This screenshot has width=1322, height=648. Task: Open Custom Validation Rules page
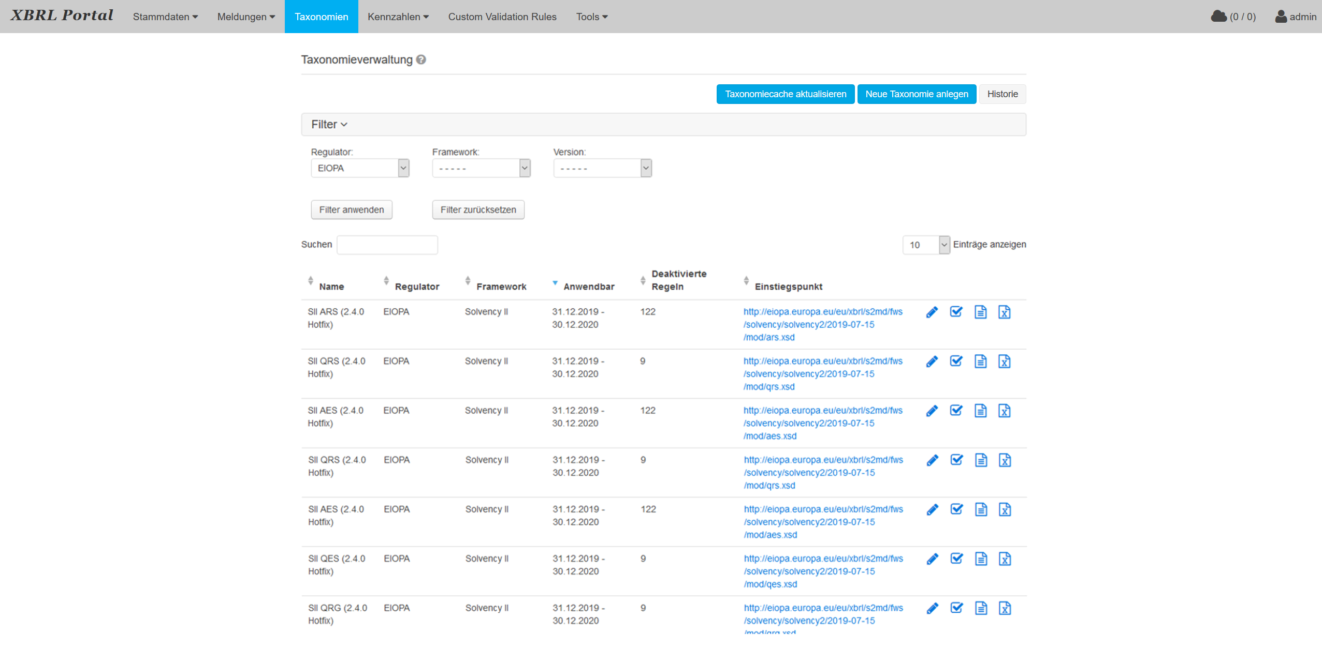click(x=502, y=17)
